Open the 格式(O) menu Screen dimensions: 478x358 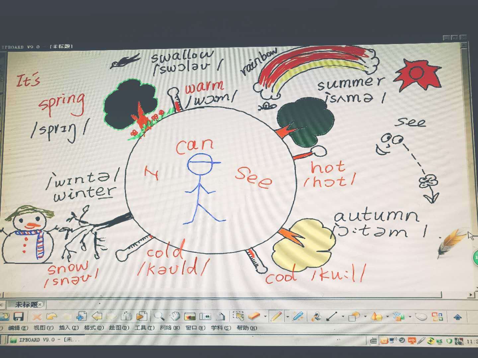pyautogui.click(x=94, y=328)
